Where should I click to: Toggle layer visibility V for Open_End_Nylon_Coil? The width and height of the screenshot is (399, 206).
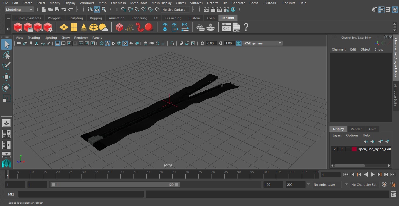pyautogui.click(x=334, y=149)
